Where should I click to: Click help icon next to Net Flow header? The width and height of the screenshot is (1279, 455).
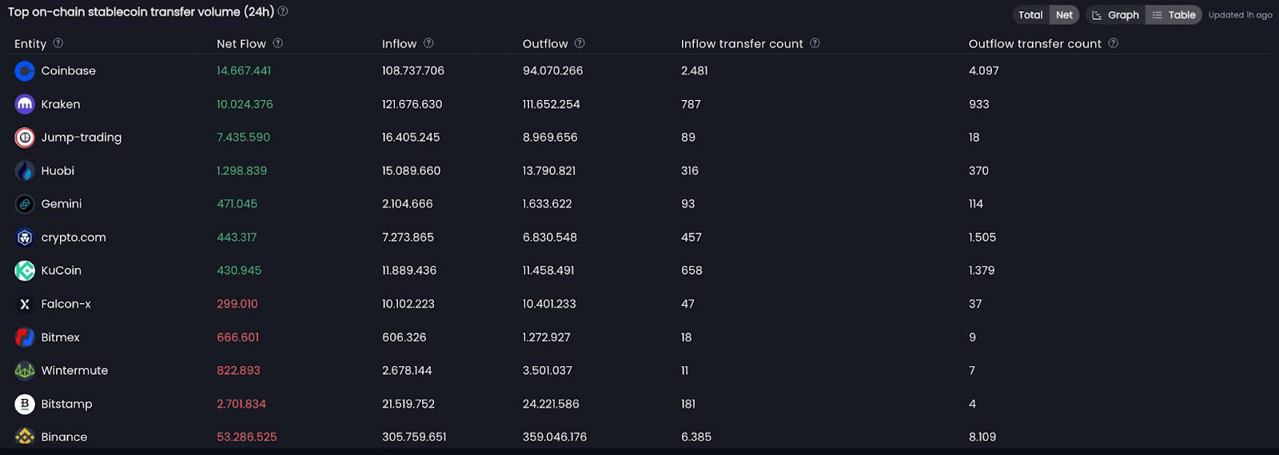(x=278, y=43)
